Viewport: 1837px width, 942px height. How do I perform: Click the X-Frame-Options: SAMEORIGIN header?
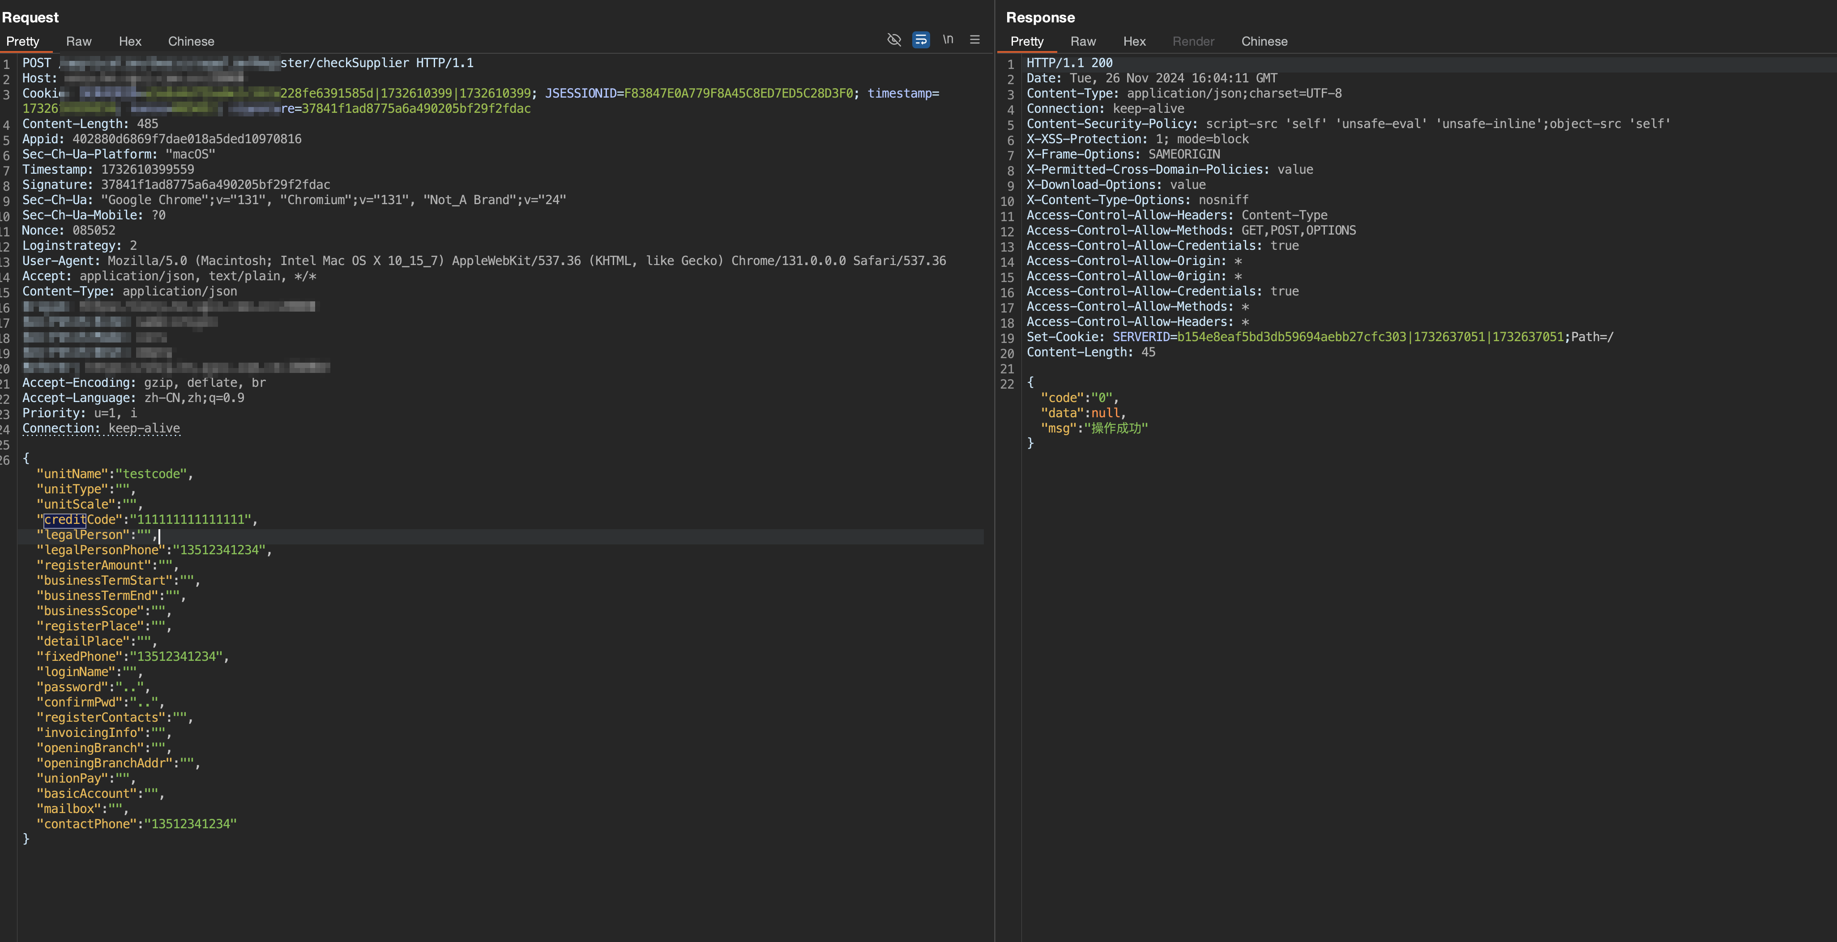(1124, 154)
